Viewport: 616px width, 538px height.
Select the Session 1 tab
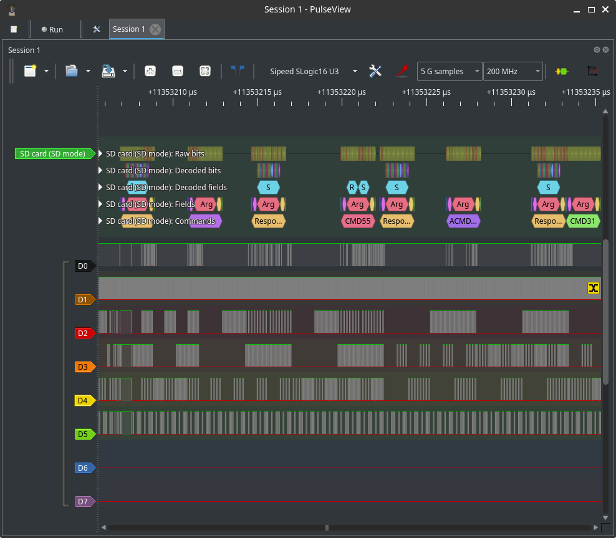pyautogui.click(x=128, y=29)
